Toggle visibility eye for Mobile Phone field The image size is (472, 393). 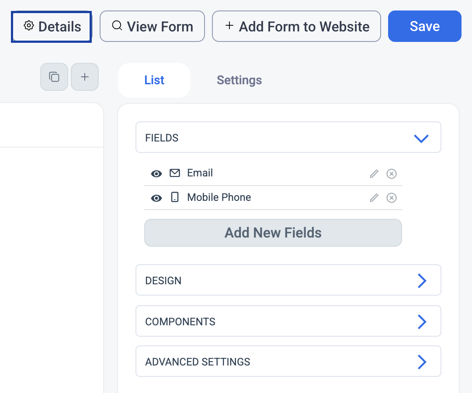(x=156, y=198)
